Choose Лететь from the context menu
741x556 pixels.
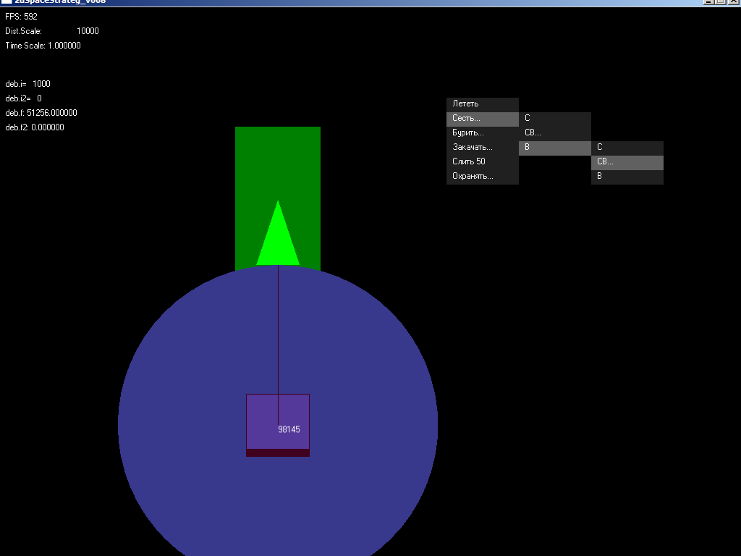(482, 104)
